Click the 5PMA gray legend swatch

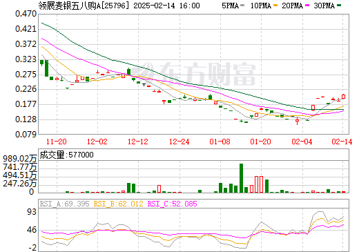coord(242,6)
